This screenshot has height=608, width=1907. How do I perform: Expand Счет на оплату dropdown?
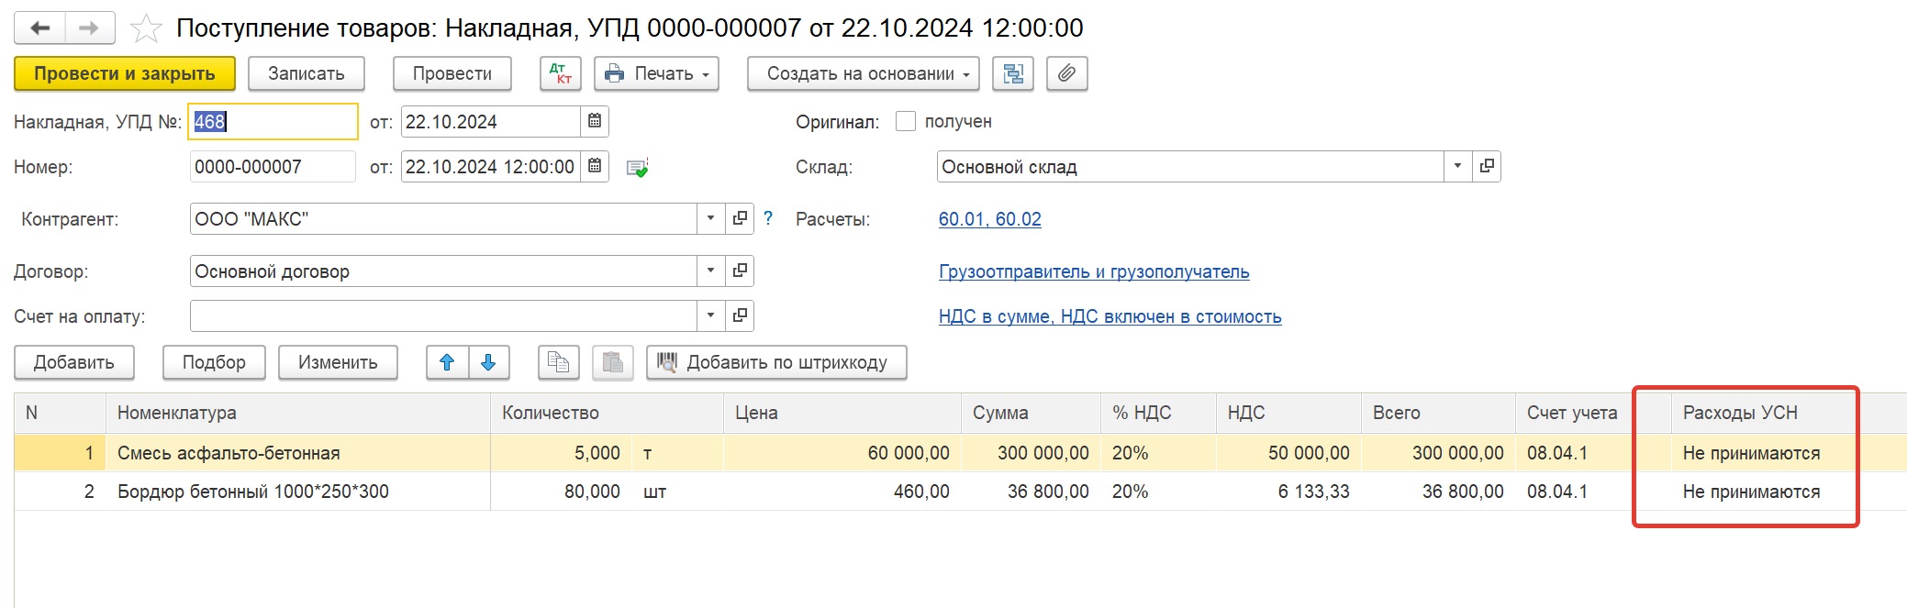click(x=710, y=315)
